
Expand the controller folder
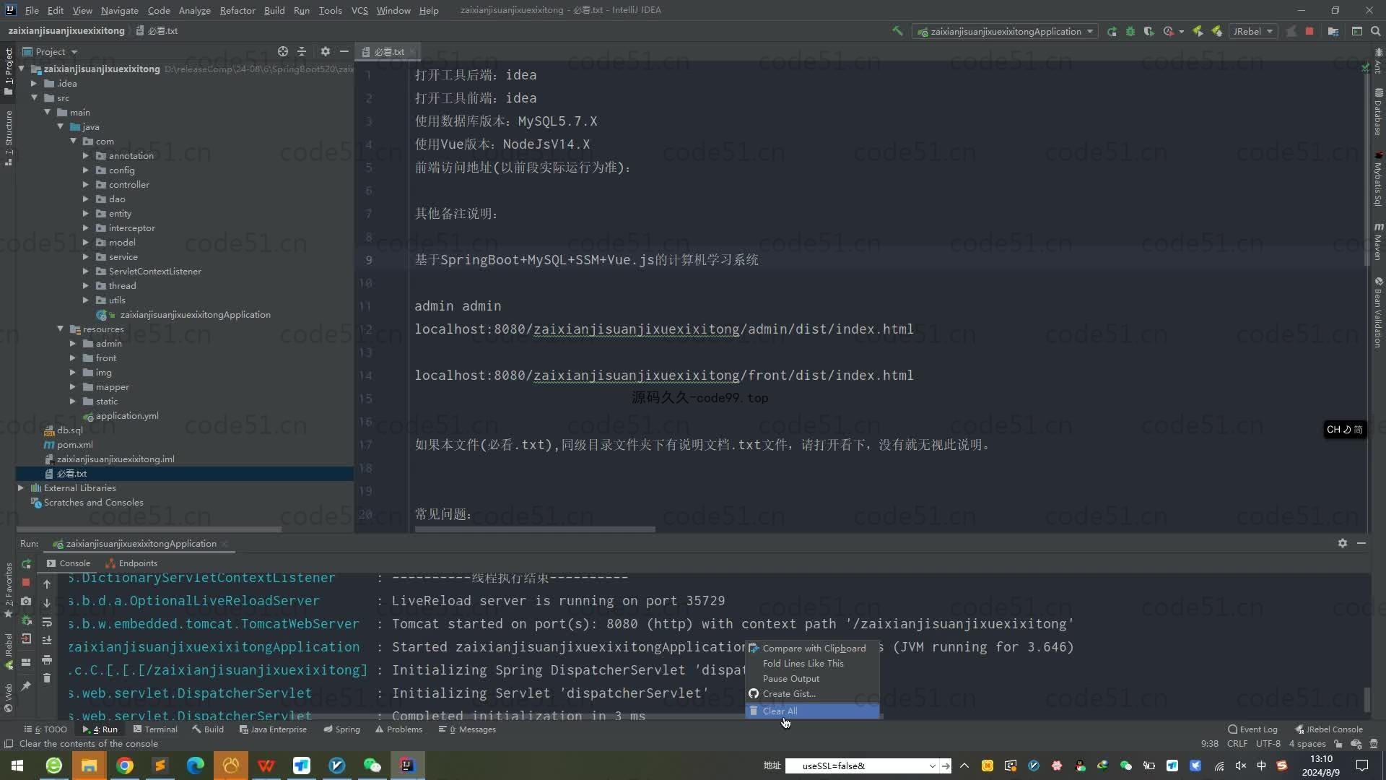(x=86, y=184)
